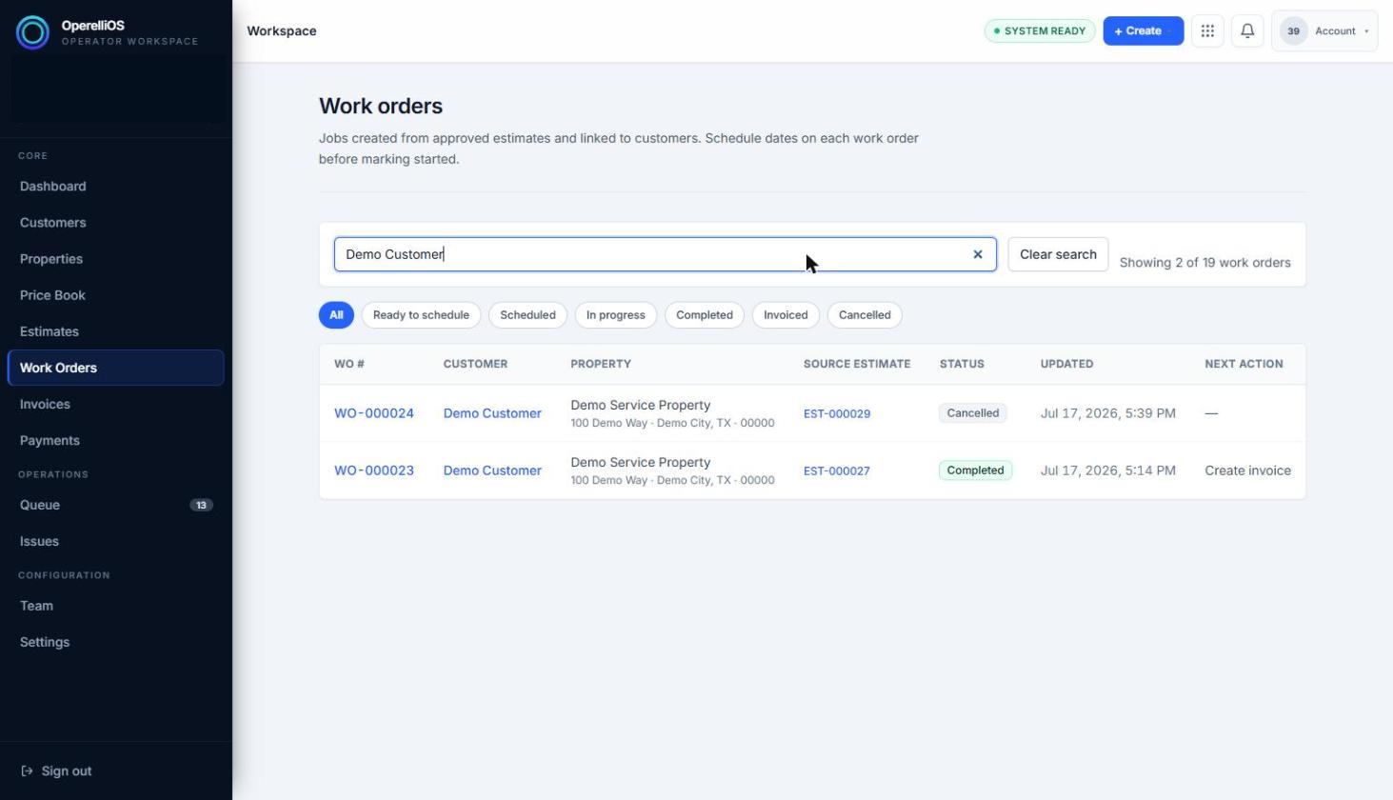Viewport: 1393px width, 800px height.
Task: Filter by Ready to schedule
Action: [x=421, y=315]
